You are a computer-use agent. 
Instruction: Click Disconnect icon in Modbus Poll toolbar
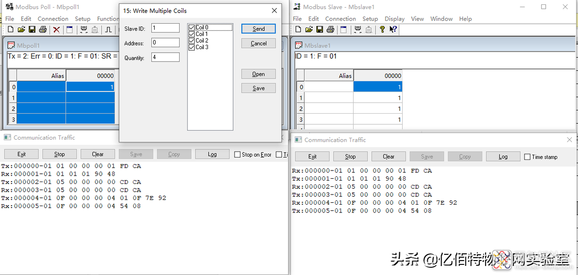tap(95, 30)
